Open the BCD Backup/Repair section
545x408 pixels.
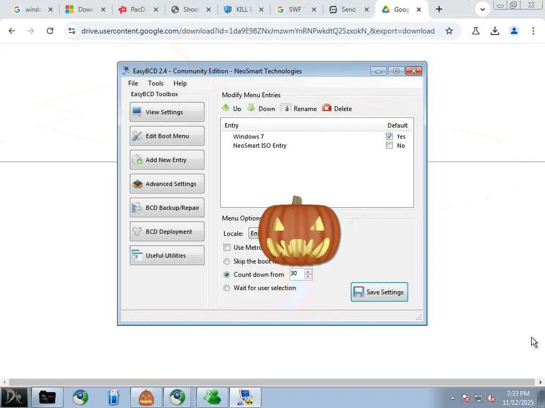pyautogui.click(x=167, y=208)
